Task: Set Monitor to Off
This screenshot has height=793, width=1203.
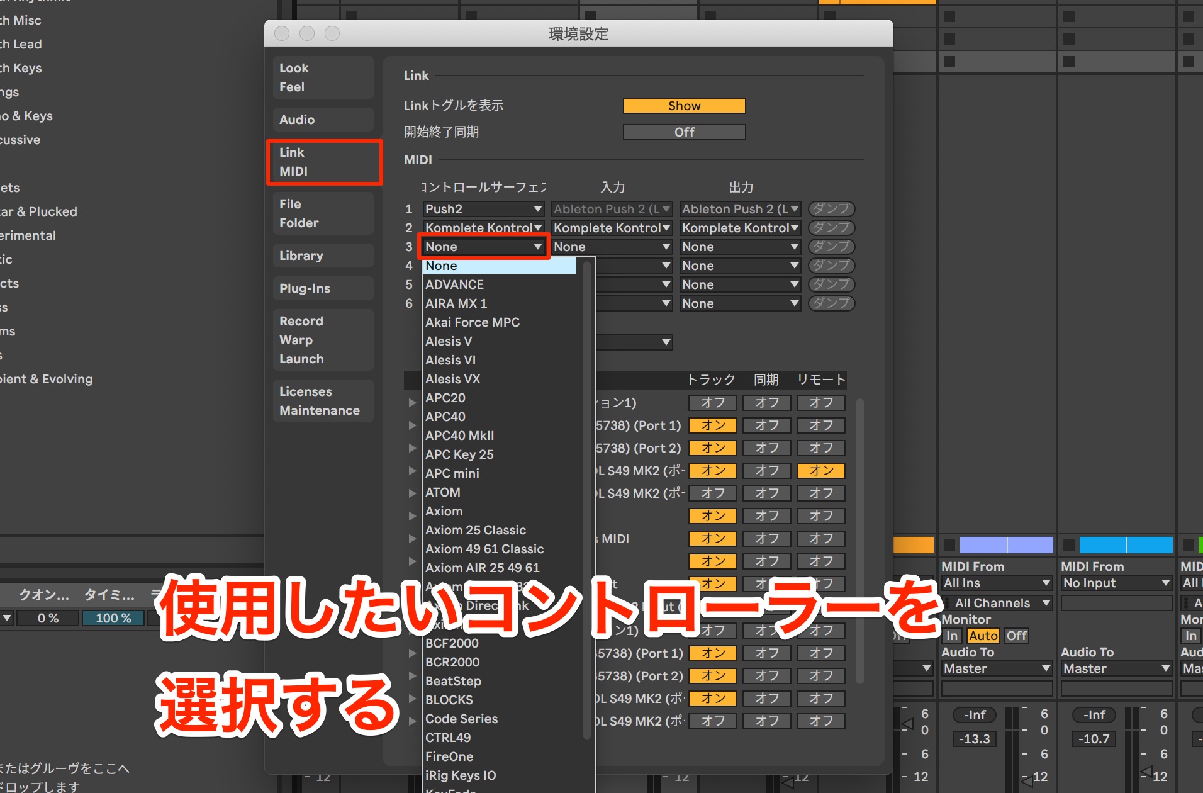Action: click(1016, 636)
